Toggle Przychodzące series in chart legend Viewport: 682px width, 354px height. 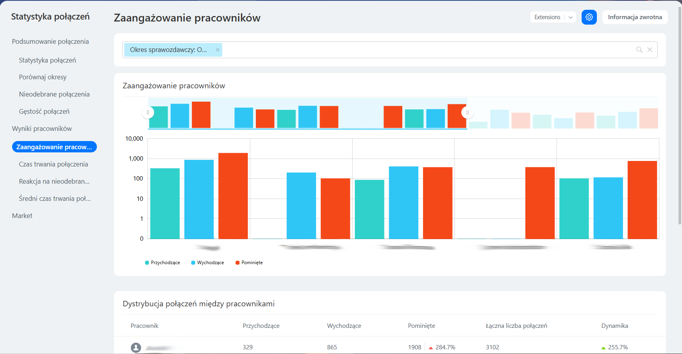tap(162, 263)
